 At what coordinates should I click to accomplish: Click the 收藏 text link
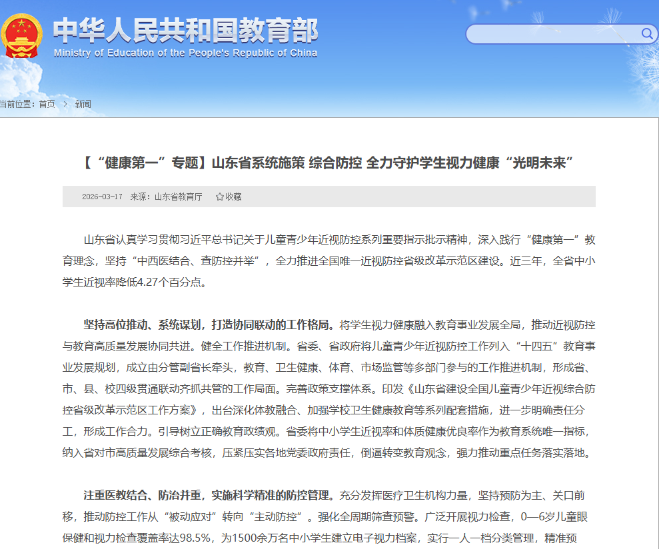(x=233, y=197)
